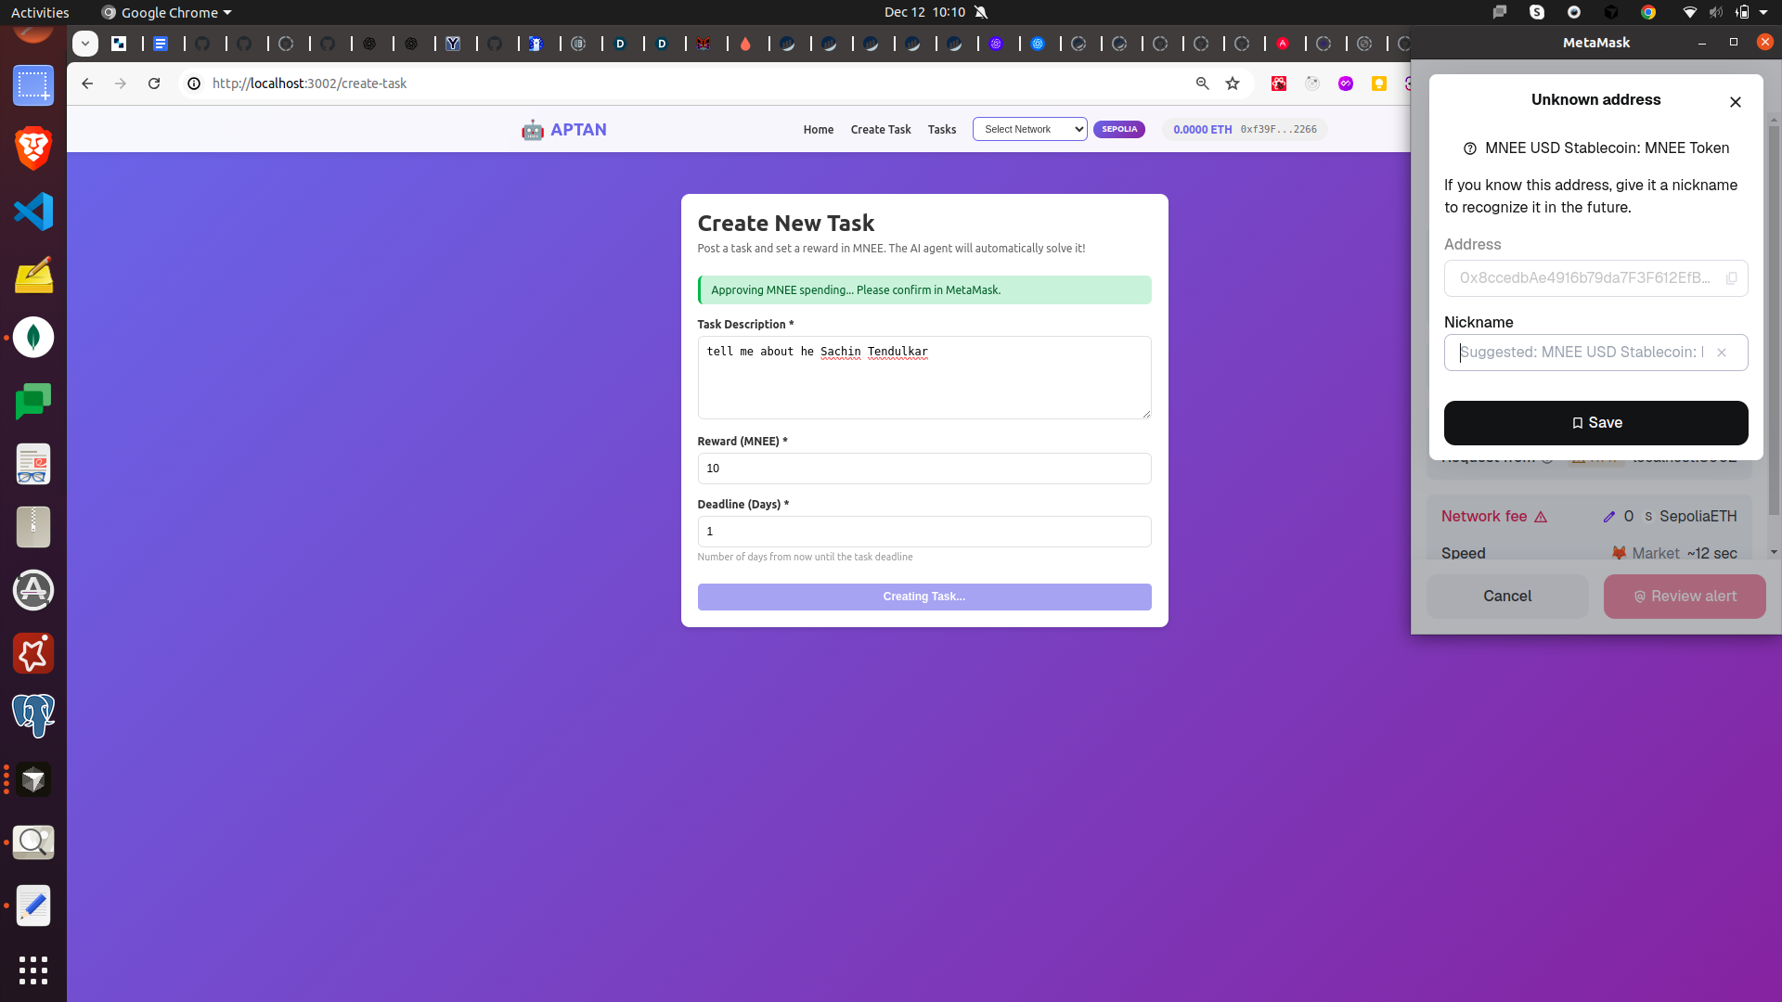Open Home nav link
Screen dimensions: 1782x1002
pyautogui.click(x=818, y=129)
